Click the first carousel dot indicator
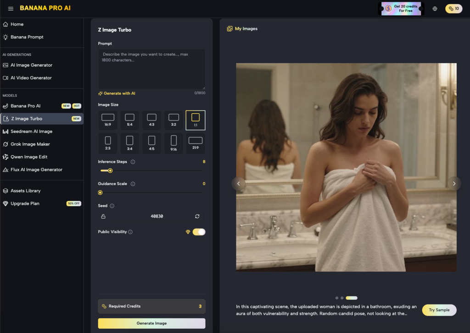Viewport: 470px width, 333px height. pyautogui.click(x=337, y=298)
